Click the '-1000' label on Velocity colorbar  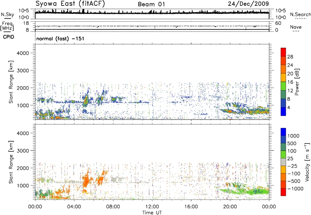tap(295, 189)
